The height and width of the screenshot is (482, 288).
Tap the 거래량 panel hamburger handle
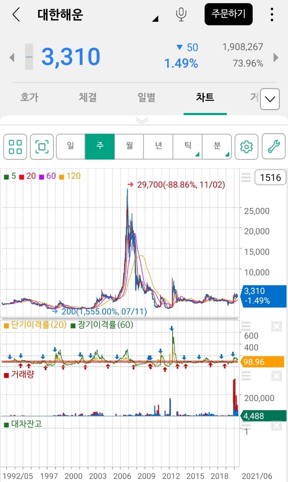246,376
